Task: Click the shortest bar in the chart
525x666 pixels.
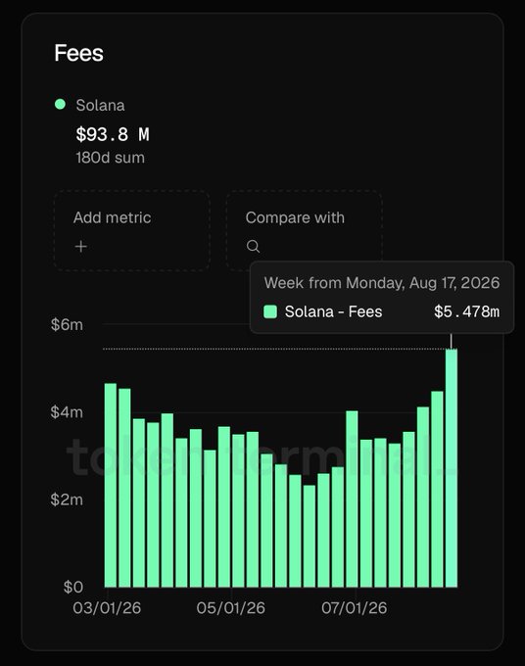Action: (x=310, y=536)
